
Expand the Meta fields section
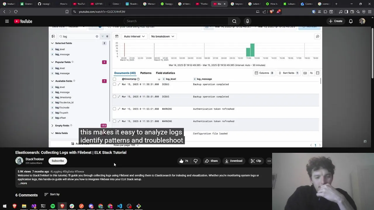(x=52, y=133)
